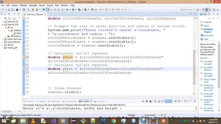The image size is (221, 124).
Task: Open the Navigate menu
Action: point(33,6)
